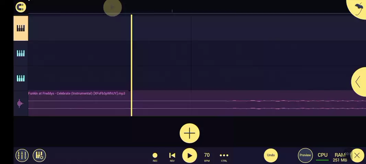Click the CPU usage meter

pyautogui.click(x=322, y=156)
